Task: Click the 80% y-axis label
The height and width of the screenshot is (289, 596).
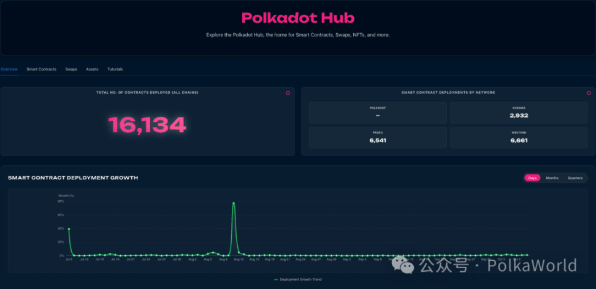Action: pos(61,201)
